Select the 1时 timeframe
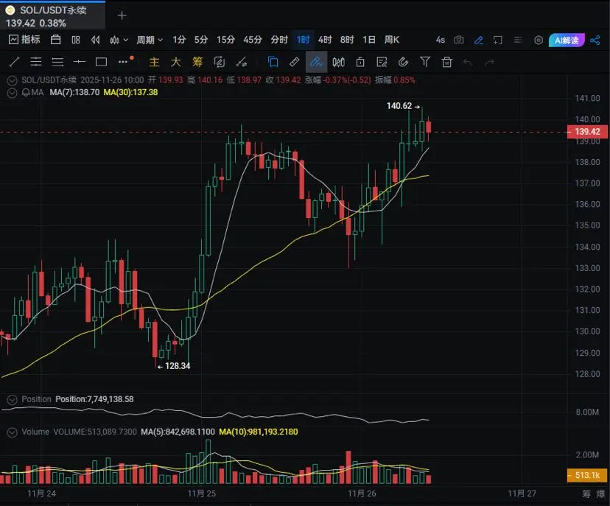The height and width of the screenshot is (506, 610). (303, 40)
